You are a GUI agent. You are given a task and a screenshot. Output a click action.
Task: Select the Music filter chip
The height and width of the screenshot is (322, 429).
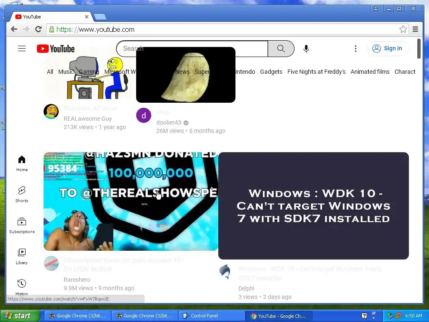click(x=66, y=72)
